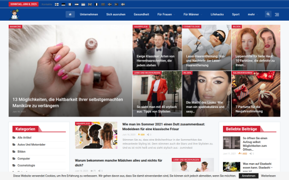Open 7 Parfums für die Neujahrsstimmung article
The height and width of the screenshot is (180, 289).
pyautogui.click(x=249, y=109)
